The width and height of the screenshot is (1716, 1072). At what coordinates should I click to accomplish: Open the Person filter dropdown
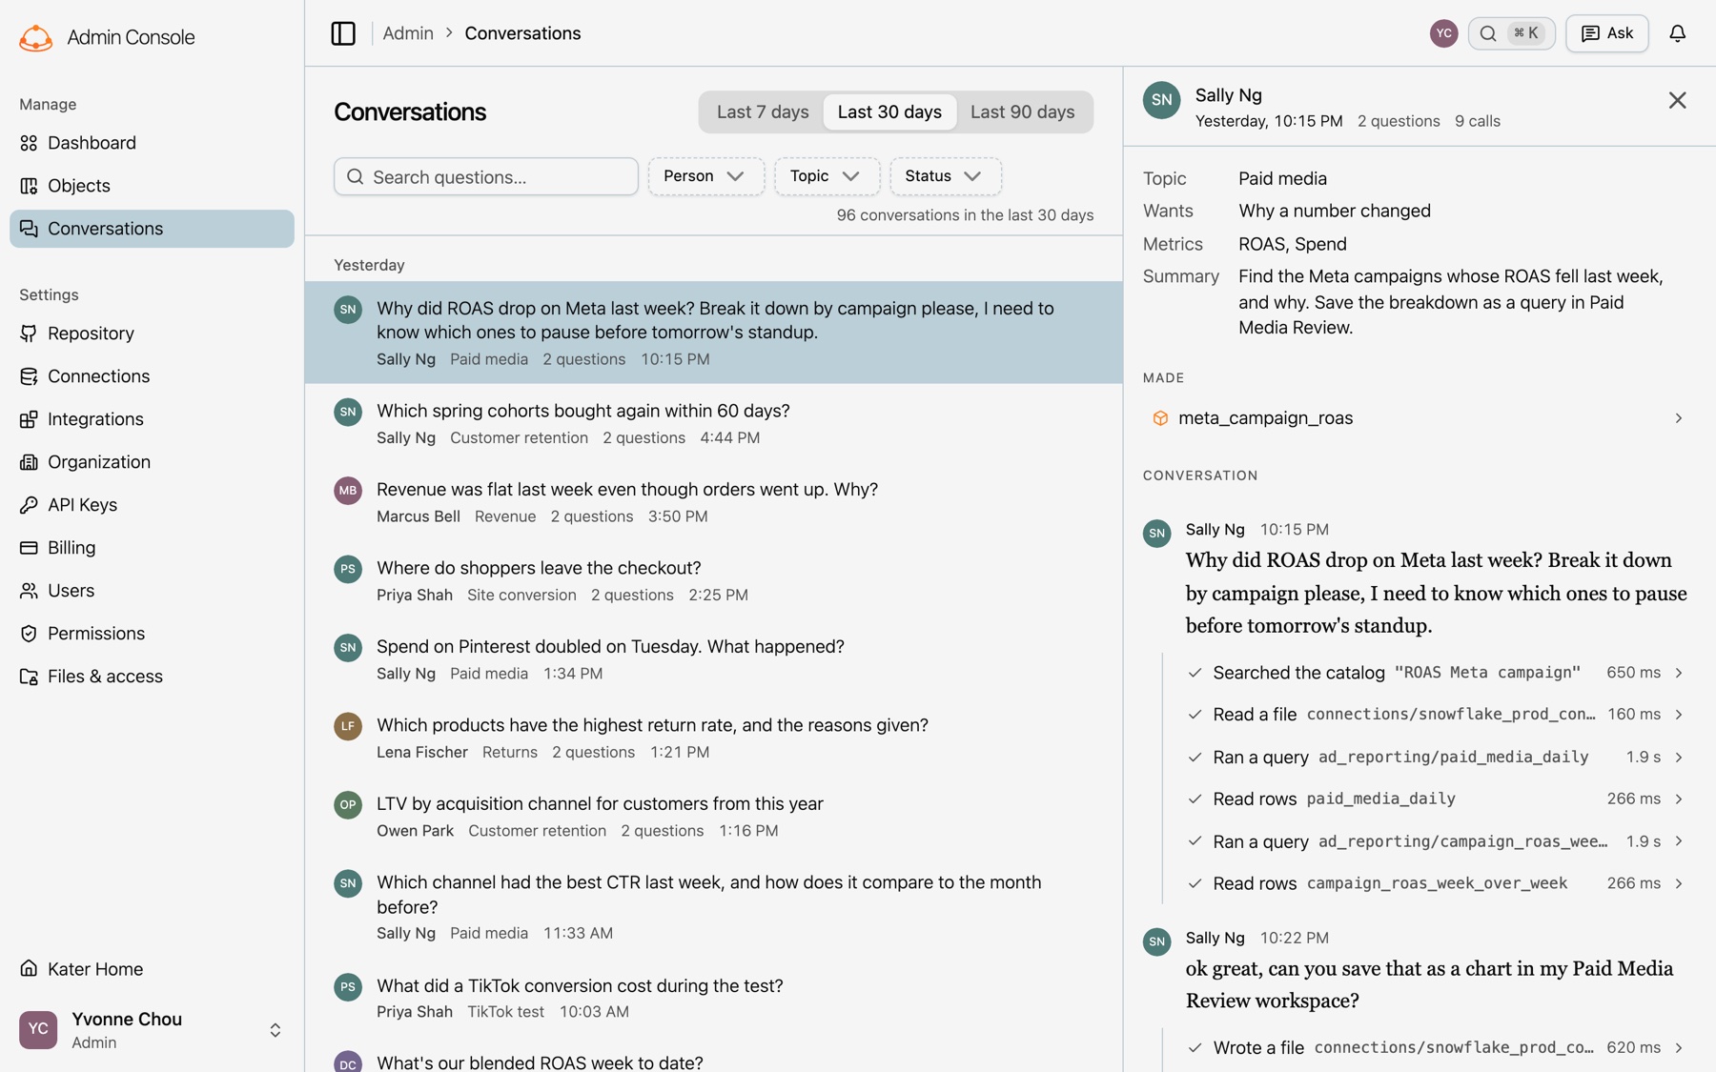(705, 176)
